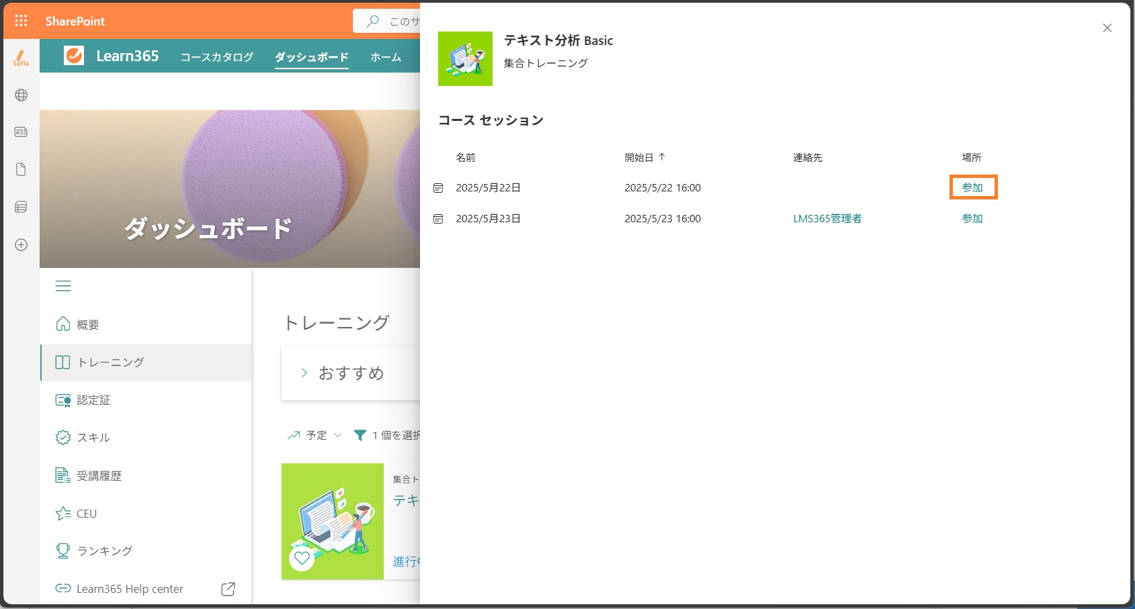Viewport: 1135px width, 609px height.
Task: Click the 名前 column header
Action: click(x=466, y=157)
